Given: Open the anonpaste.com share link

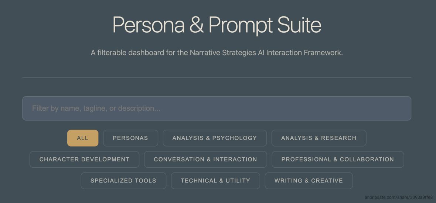Looking at the screenshot, I should point(398,197).
